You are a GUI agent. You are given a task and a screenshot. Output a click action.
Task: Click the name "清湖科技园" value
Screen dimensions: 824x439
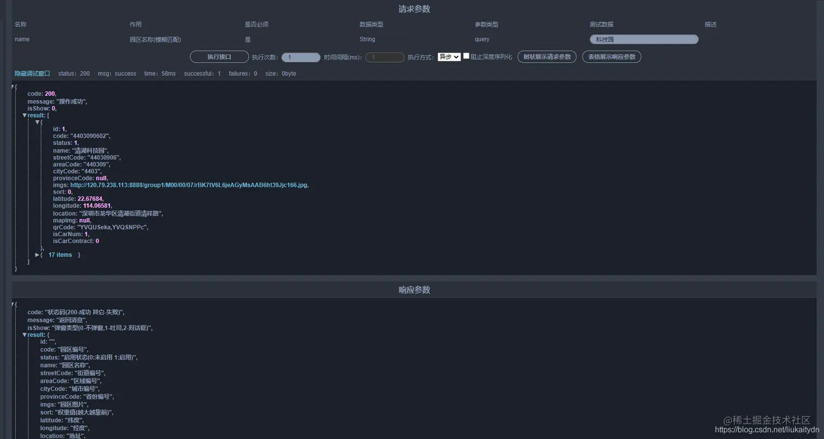pos(90,151)
